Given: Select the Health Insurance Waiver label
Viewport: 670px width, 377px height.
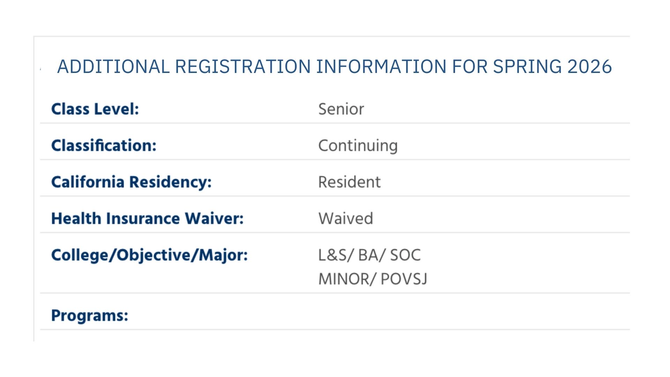Looking at the screenshot, I should tap(147, 219).
